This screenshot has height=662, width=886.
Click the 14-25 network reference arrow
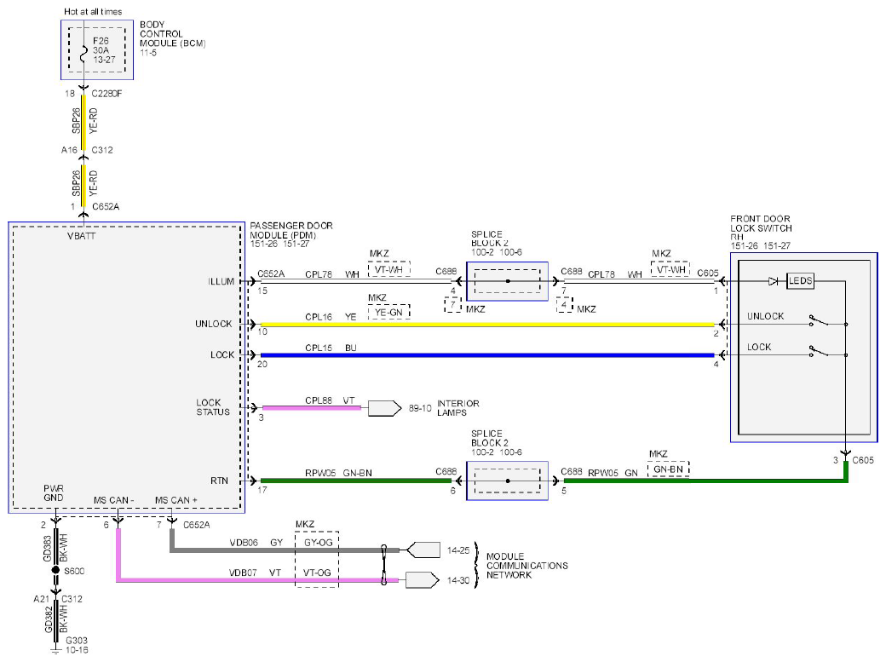pos(423,550)
